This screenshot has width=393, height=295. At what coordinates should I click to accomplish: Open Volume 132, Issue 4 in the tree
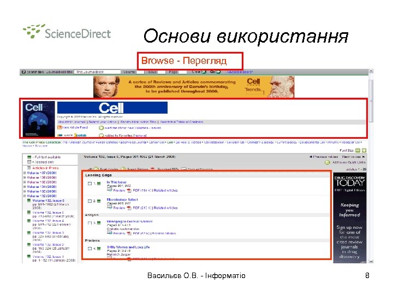[x=49, y=221]
